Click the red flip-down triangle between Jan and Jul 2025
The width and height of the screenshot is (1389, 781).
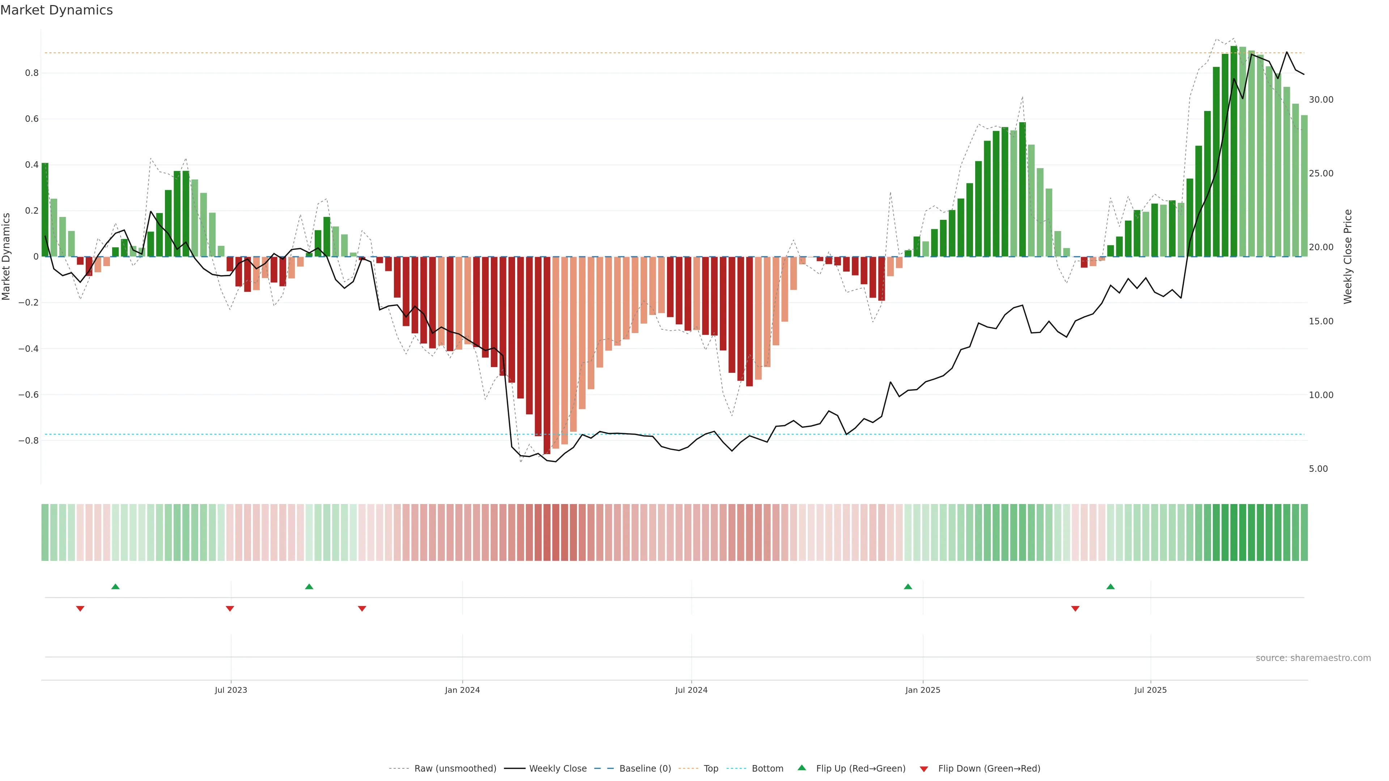point(1075,609)
